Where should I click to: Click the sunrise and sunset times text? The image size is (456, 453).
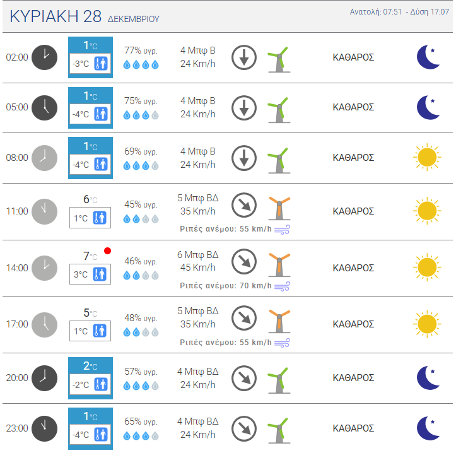(399, 12)
